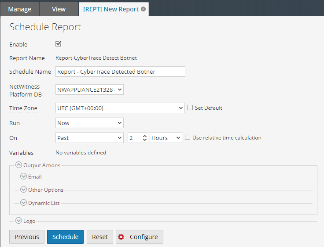
Task: Click the Schedule button
Action: 65,237
